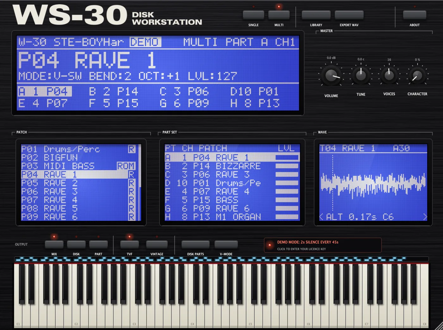Select part slot D10 P01 in main display
443x330 pixels.
(254, 92)
